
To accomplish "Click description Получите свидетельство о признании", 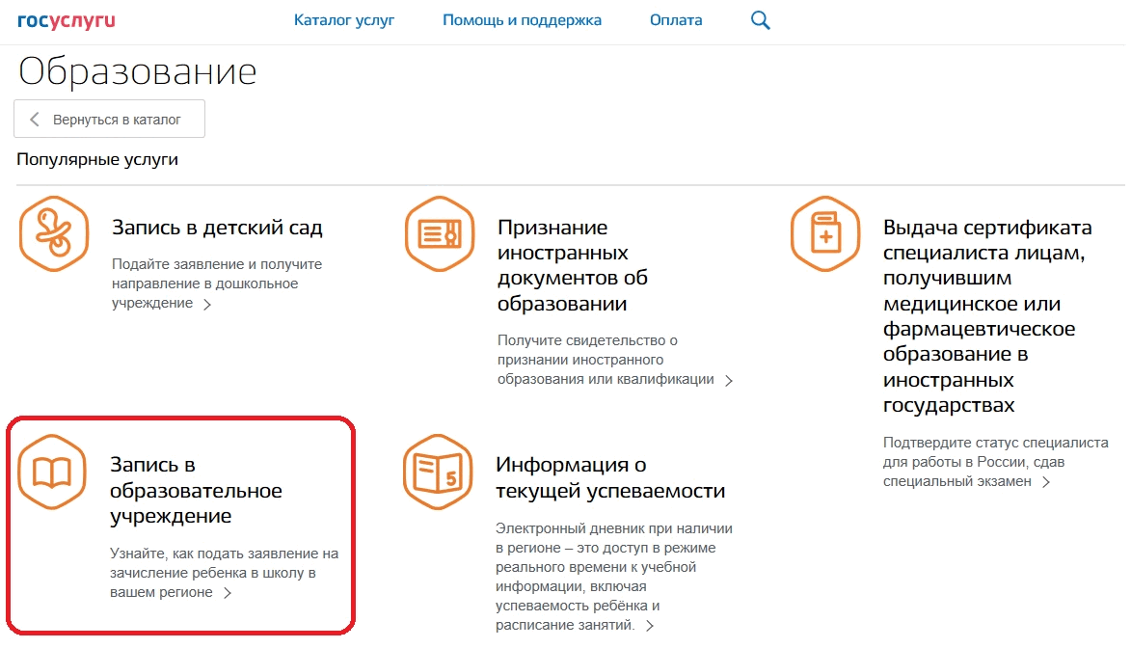I will point(606,360).
